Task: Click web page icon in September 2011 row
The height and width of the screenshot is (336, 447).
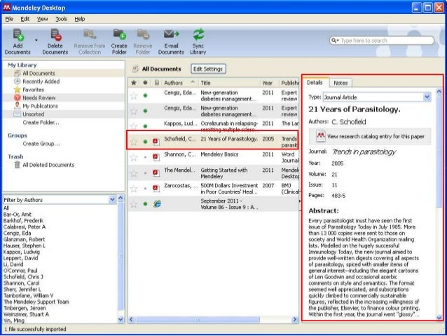Action: pos(157,203)
